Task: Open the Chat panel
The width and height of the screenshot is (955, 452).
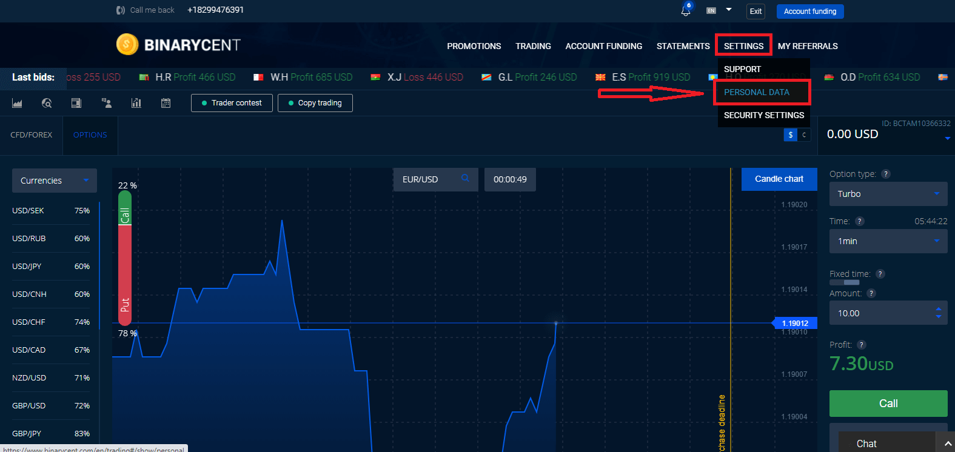Action: point(886,444)
